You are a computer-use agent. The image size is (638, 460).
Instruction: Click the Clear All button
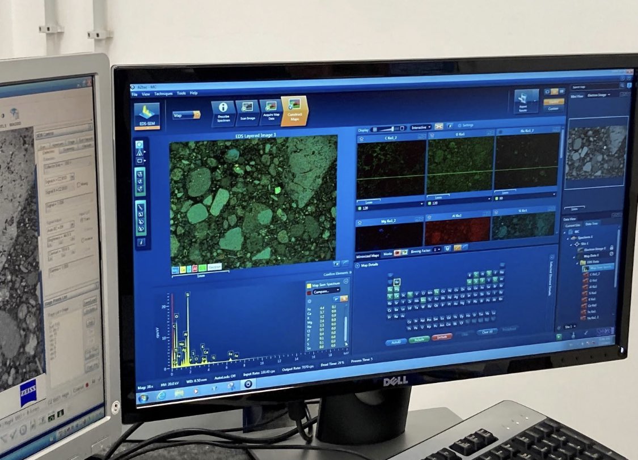[487, 332]
